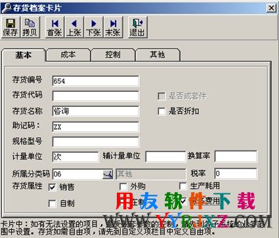The image size is (279, 238).
Task: Open the 控制 tab
Action: (113, 54)
